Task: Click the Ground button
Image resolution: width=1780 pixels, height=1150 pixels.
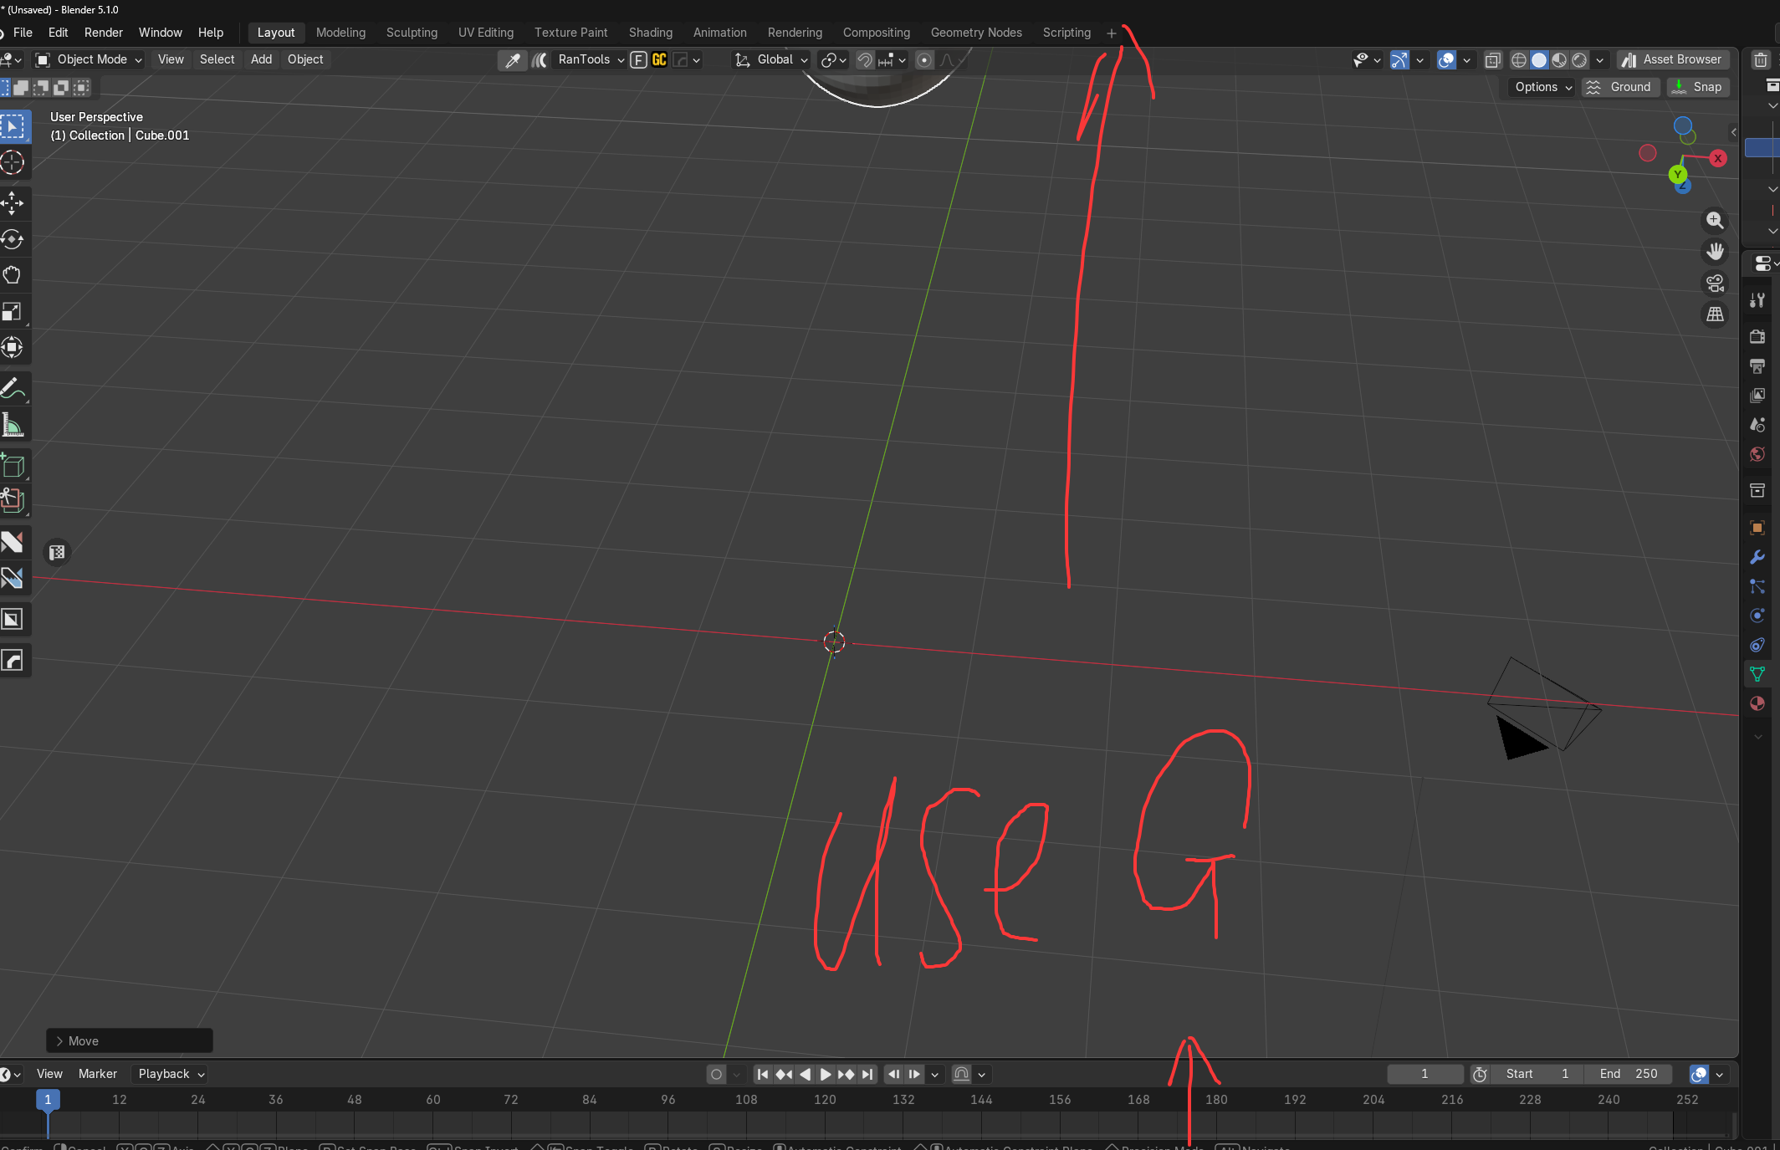Action: (1620, 87)
